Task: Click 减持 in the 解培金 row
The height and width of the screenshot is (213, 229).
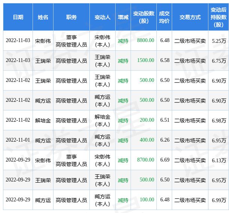Action: (x=123, y=121)
